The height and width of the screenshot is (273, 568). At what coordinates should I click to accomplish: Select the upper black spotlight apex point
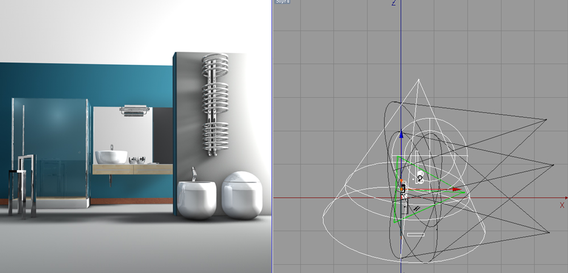pyautogui.click(x=546, y=120)
